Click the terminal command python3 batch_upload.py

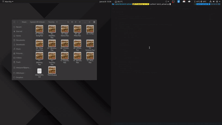point(160,4)
